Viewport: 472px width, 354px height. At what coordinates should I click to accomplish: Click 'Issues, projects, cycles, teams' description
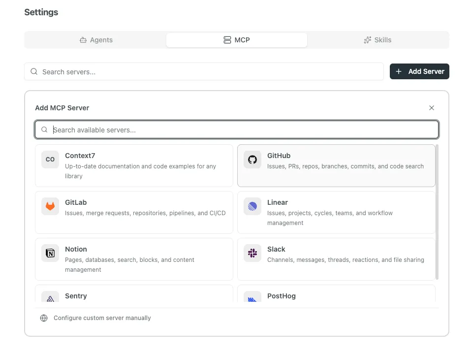pyautogui.click(x=330, y=218)
